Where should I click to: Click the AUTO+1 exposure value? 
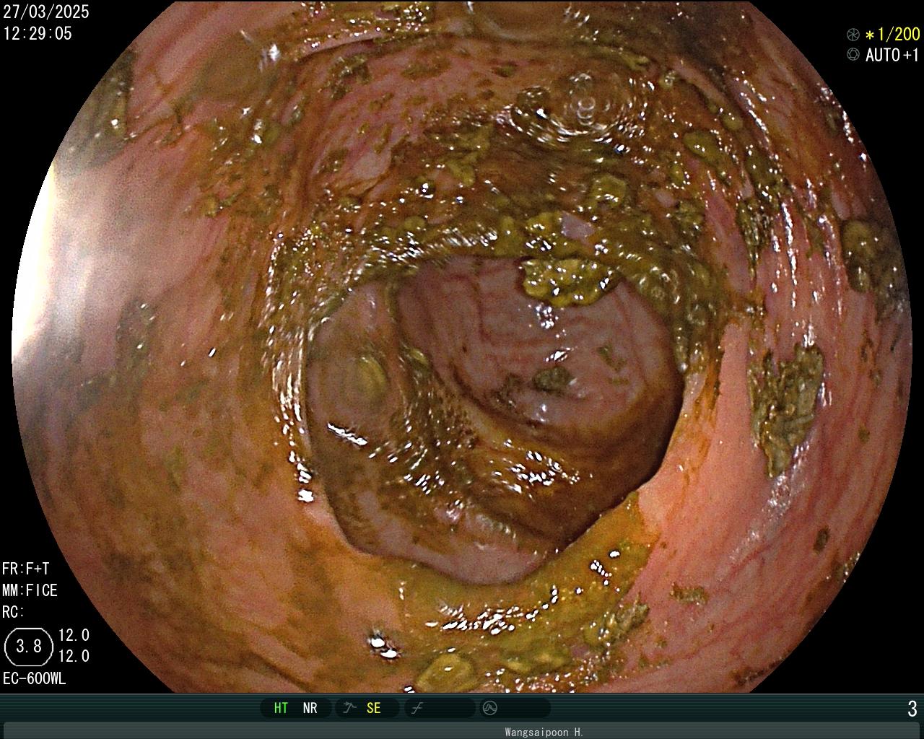[893, 55]
